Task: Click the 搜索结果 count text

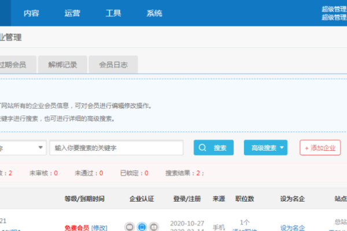Action: 184,173
